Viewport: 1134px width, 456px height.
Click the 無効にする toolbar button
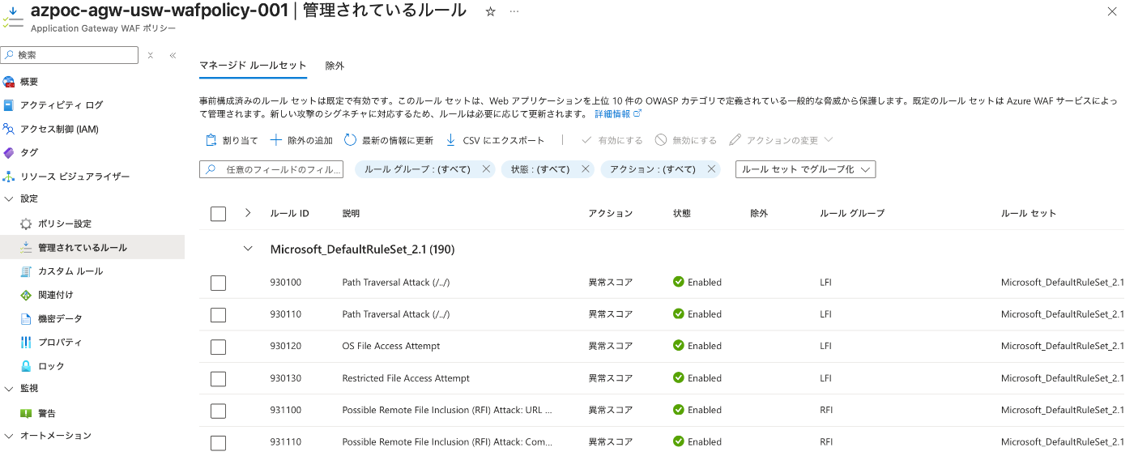(686, 140)
